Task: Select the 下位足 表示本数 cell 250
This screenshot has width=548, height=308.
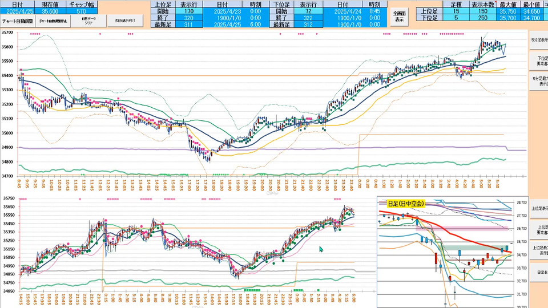Action: pos(483,18)
